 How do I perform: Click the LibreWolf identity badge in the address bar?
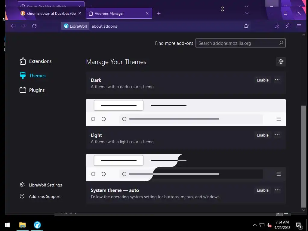pyautogui.click(x=75, y=26)
